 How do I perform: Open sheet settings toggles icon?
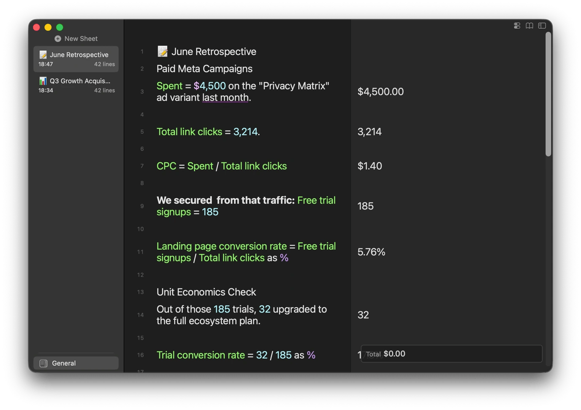[x=517, y=26]
